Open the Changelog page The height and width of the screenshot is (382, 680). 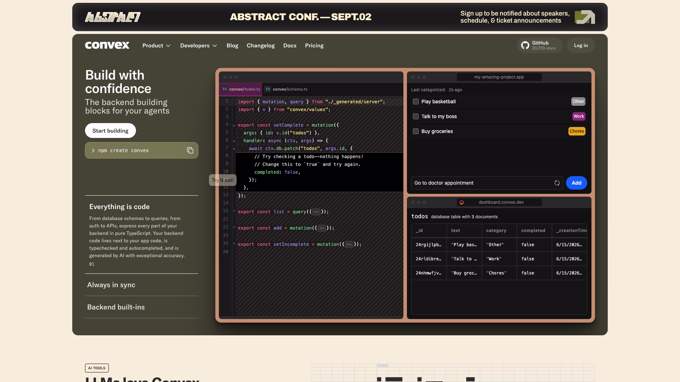click(x=261, y=46)
